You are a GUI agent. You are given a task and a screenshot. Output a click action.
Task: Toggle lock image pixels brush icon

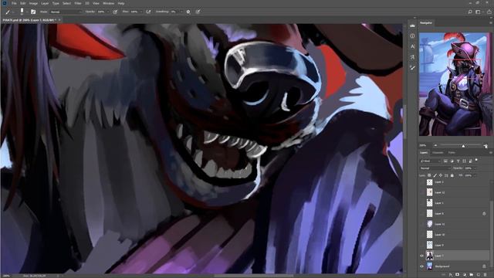click(435, 175)
